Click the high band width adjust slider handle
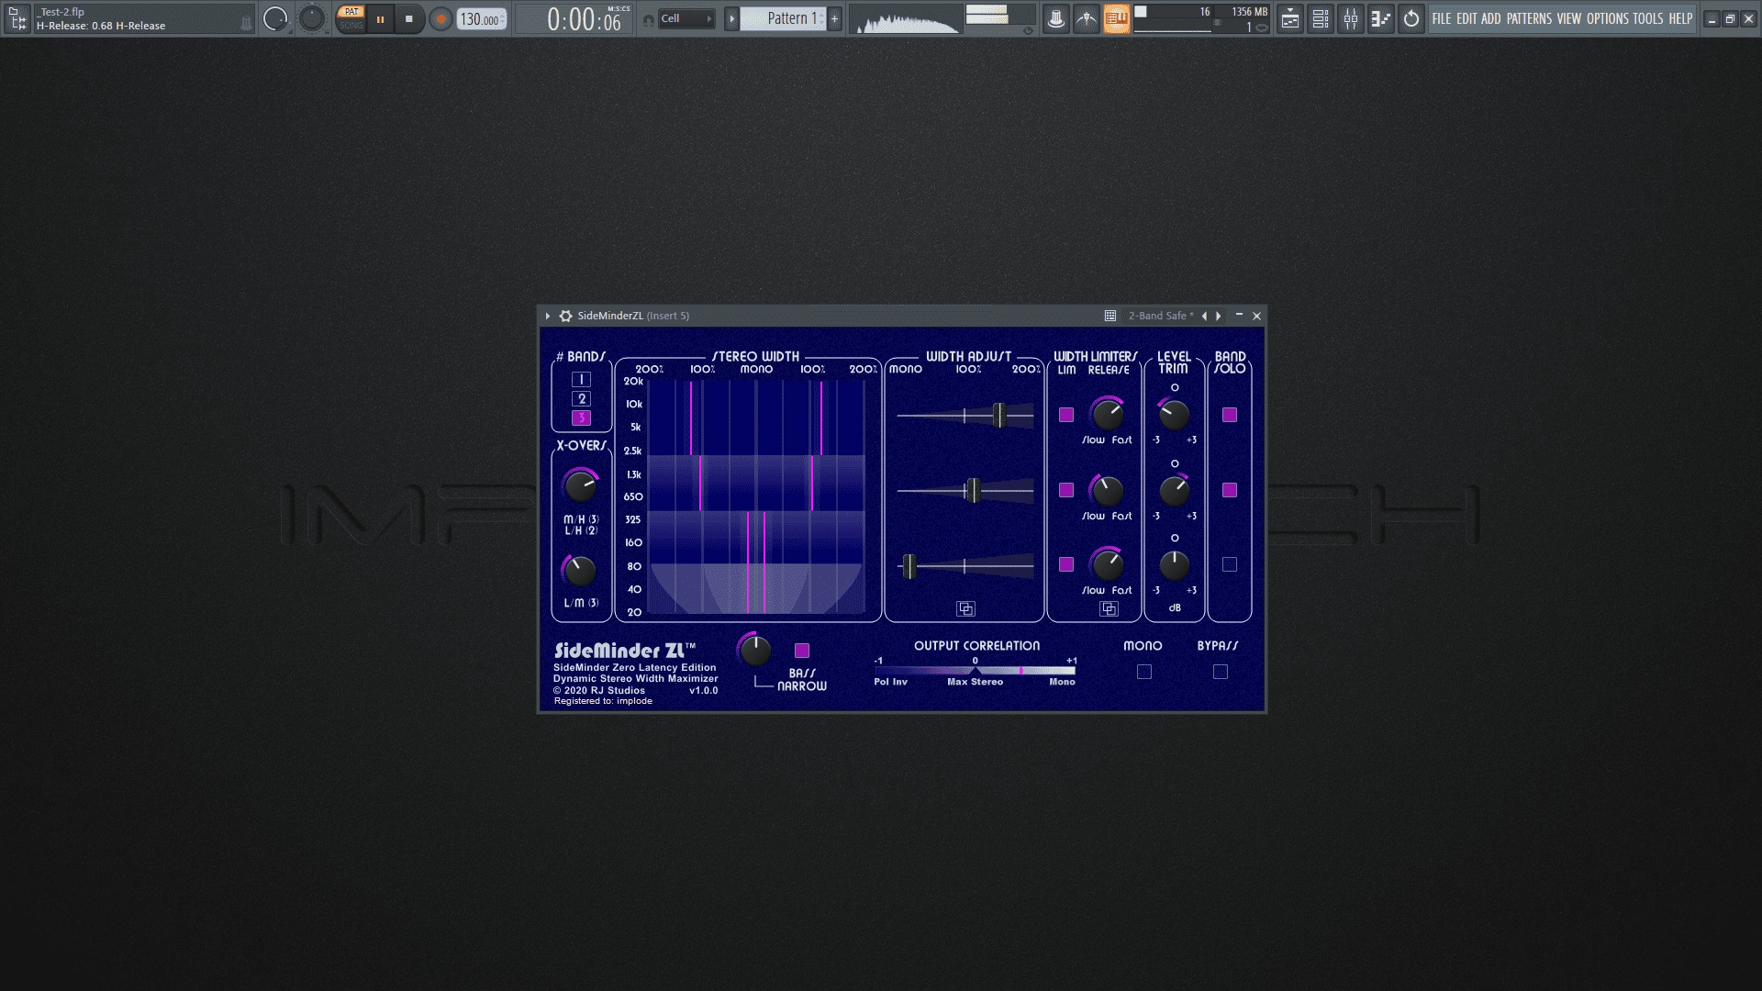Screen dimensions: 1762x991 click(999, 415)
